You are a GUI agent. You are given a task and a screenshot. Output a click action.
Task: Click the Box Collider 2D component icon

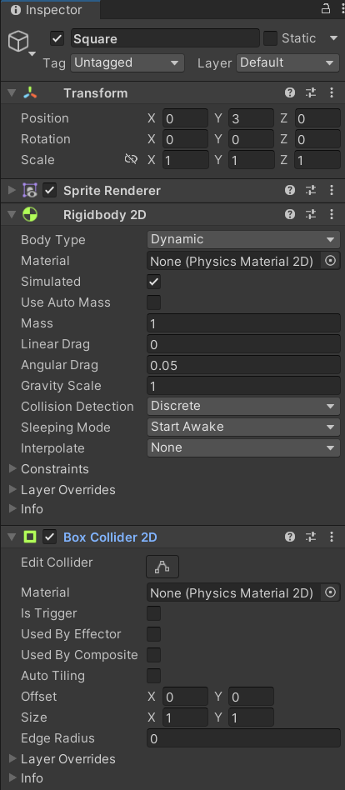pos(30,537)
